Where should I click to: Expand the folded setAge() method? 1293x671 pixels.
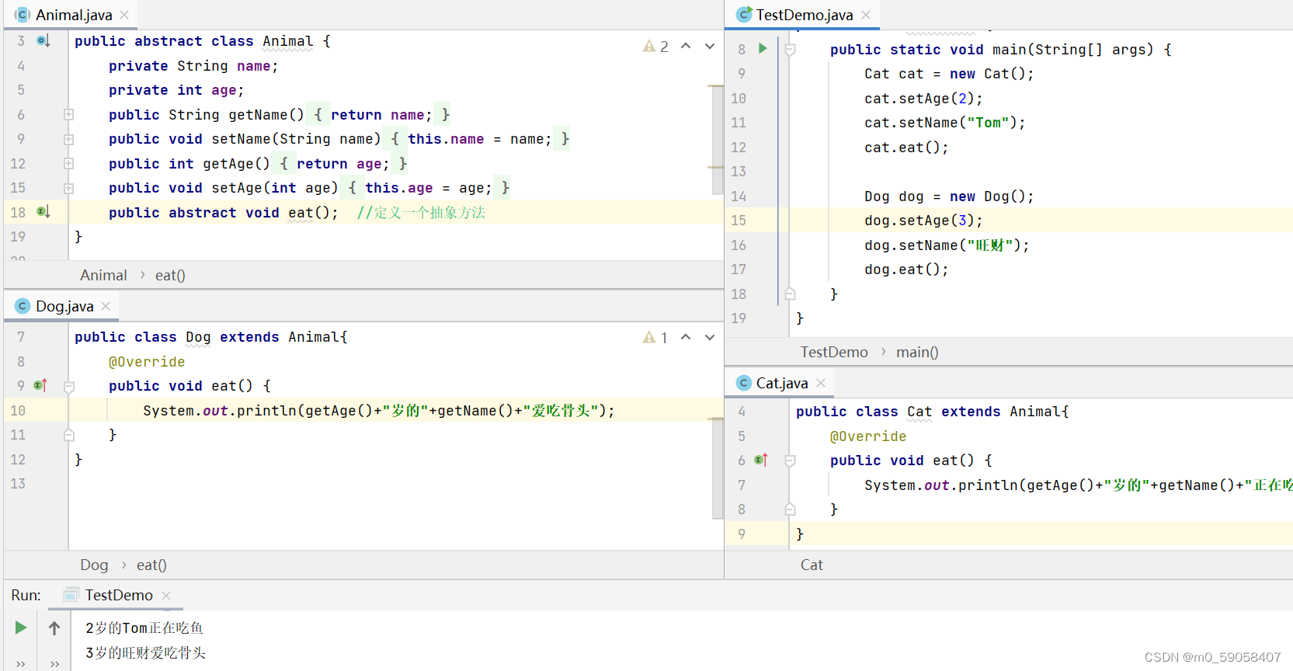click(x=68, y=188)
